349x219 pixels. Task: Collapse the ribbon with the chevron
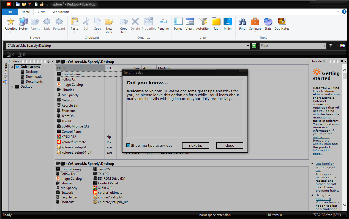coord(339,12)
